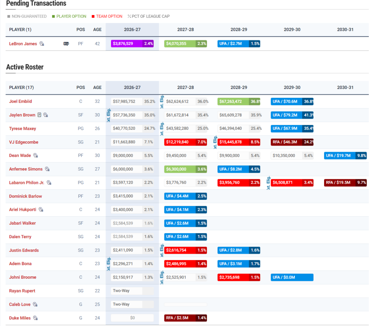
Task: Click the percent icon before PCT OF LEAGUE CAP
Action: coord(129,16)
